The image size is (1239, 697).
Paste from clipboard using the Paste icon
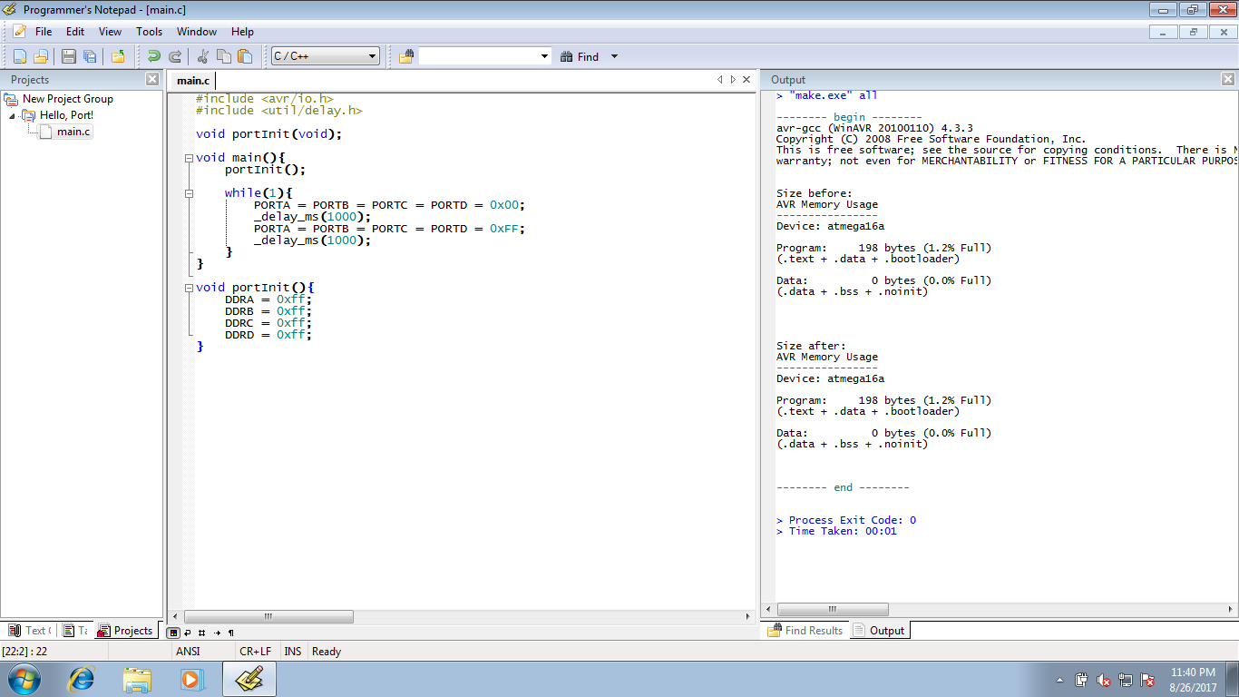(x=245, y=55)
